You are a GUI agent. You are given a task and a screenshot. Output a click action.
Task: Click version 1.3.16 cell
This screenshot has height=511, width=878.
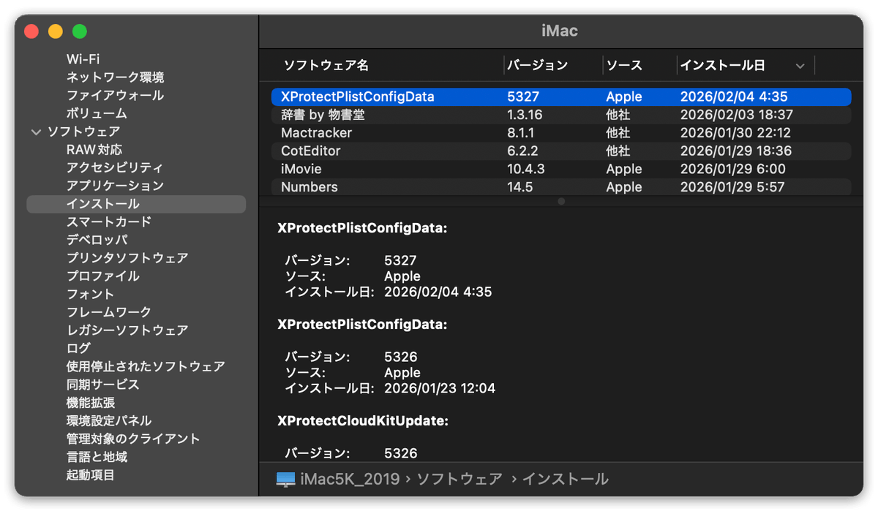[x=525, y=115]
